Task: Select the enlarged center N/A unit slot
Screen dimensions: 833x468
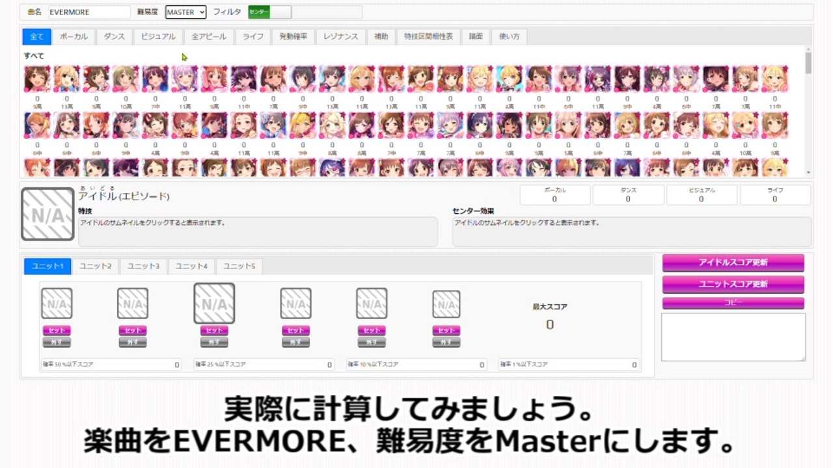Action: click(214, 303)
